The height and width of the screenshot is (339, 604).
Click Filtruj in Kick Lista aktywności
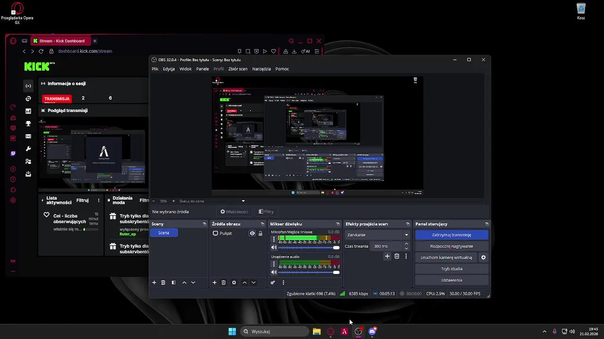click(x=83, y=201)
